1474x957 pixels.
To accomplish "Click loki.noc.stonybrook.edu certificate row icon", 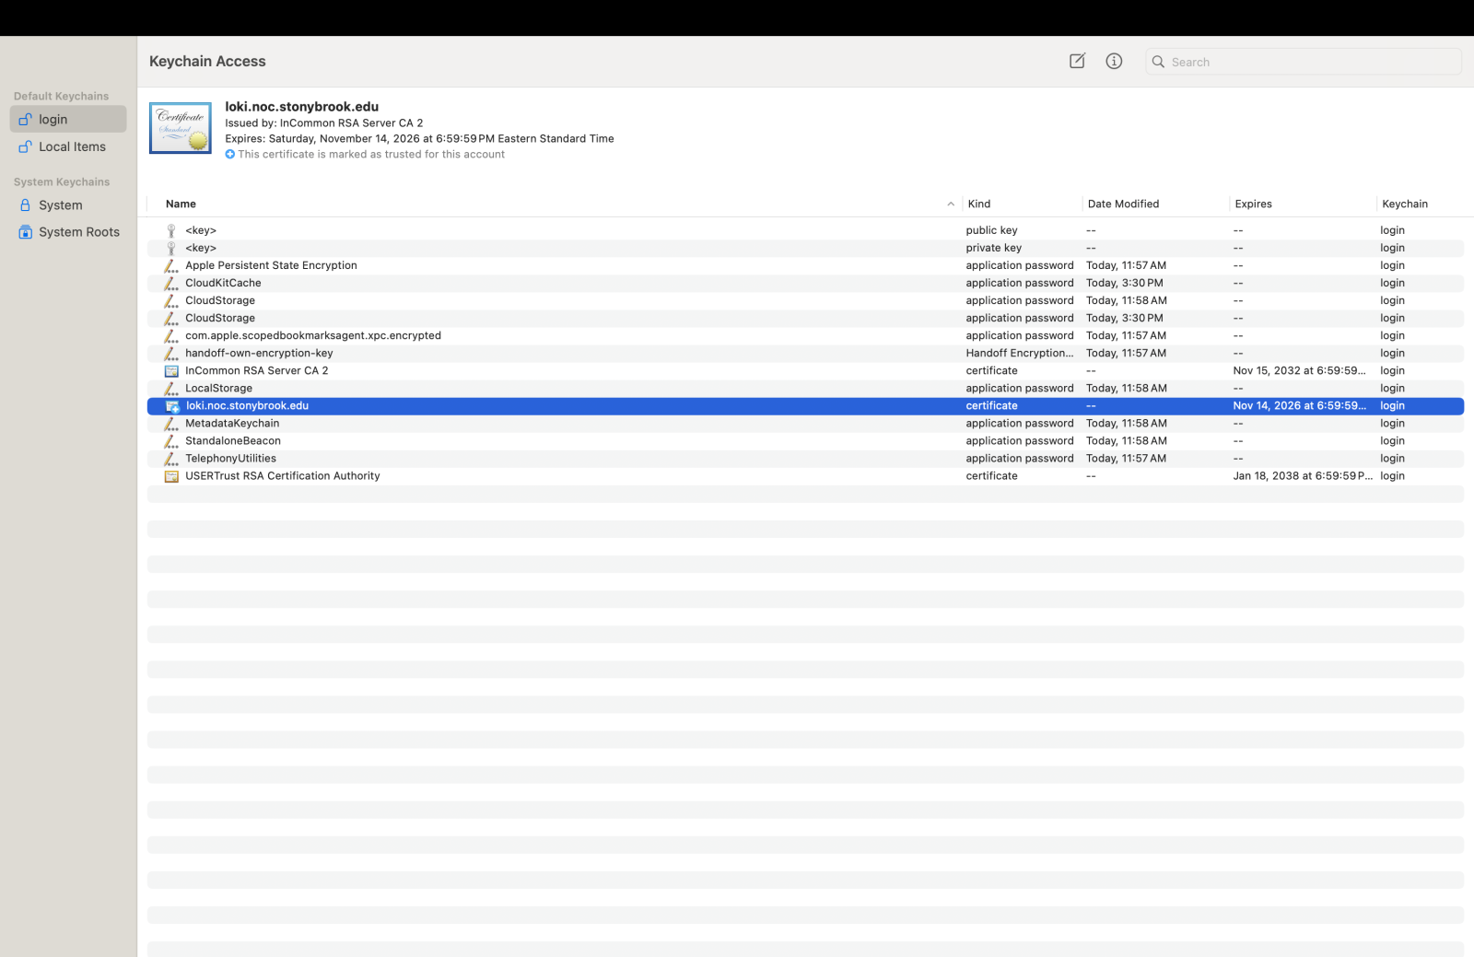I will click(x=172, y=405).
